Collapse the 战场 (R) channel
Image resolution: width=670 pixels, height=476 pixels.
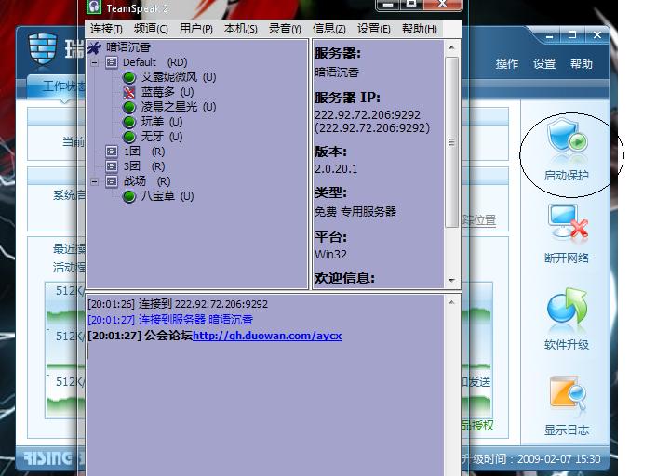(94, 181)
